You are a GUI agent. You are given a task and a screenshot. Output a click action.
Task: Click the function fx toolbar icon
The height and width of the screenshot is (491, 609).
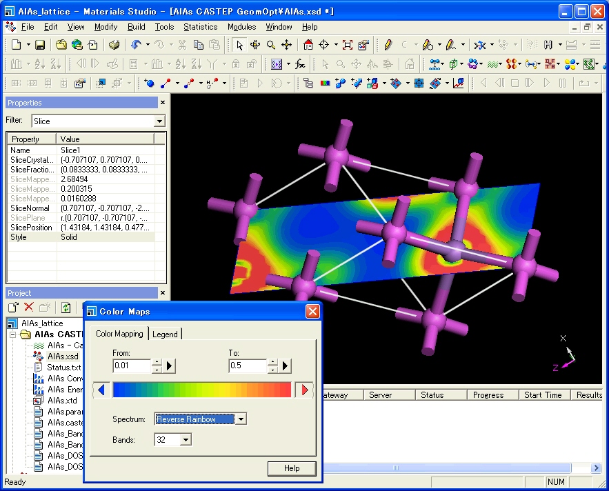point(300,64)
